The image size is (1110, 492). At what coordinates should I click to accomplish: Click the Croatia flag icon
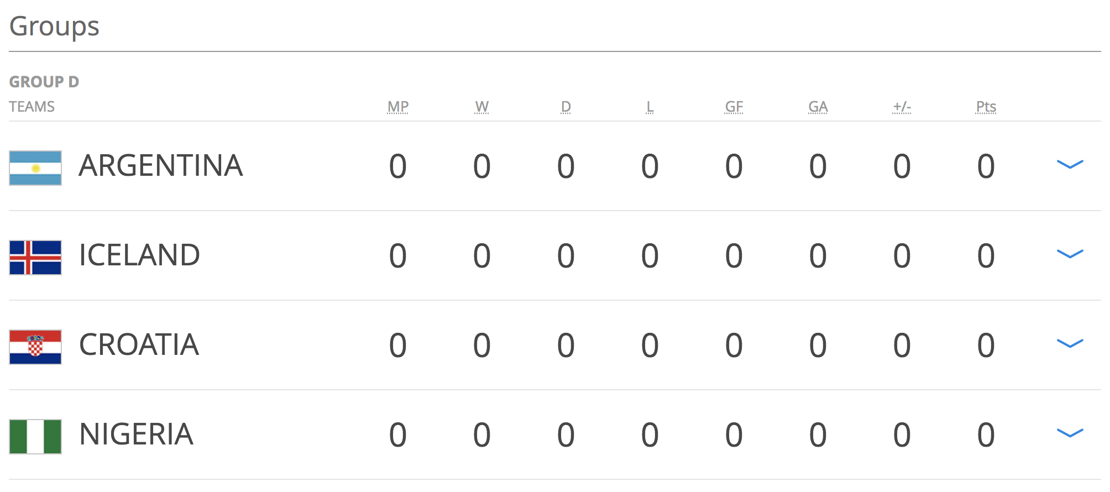coord(35,347)
